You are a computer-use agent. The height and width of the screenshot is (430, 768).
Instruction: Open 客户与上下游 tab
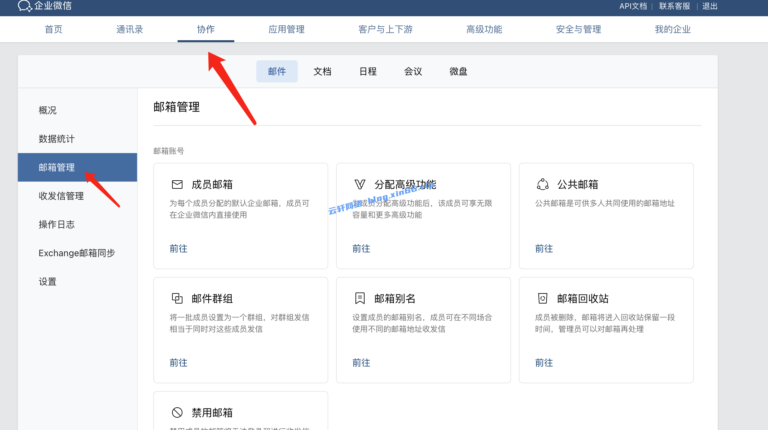tap(385, 29)
